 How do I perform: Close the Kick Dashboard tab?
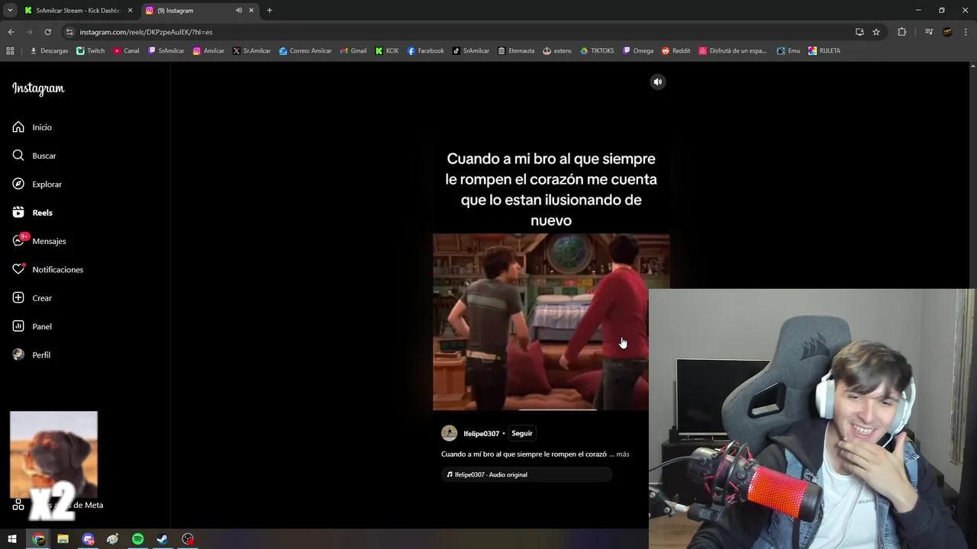click(130, 11)
